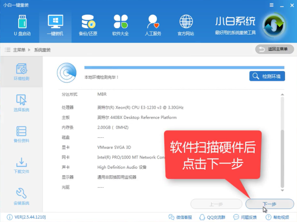Select 下载文件 step in the sidebar
The image size is (297, 222).
(21, 166)
